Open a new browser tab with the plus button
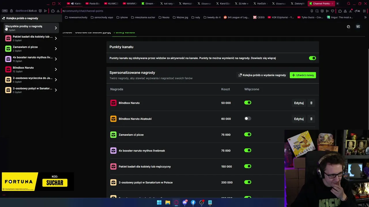The width and height of the screenshot is (369, 207). pyautogui.click(x=338, y=3)
